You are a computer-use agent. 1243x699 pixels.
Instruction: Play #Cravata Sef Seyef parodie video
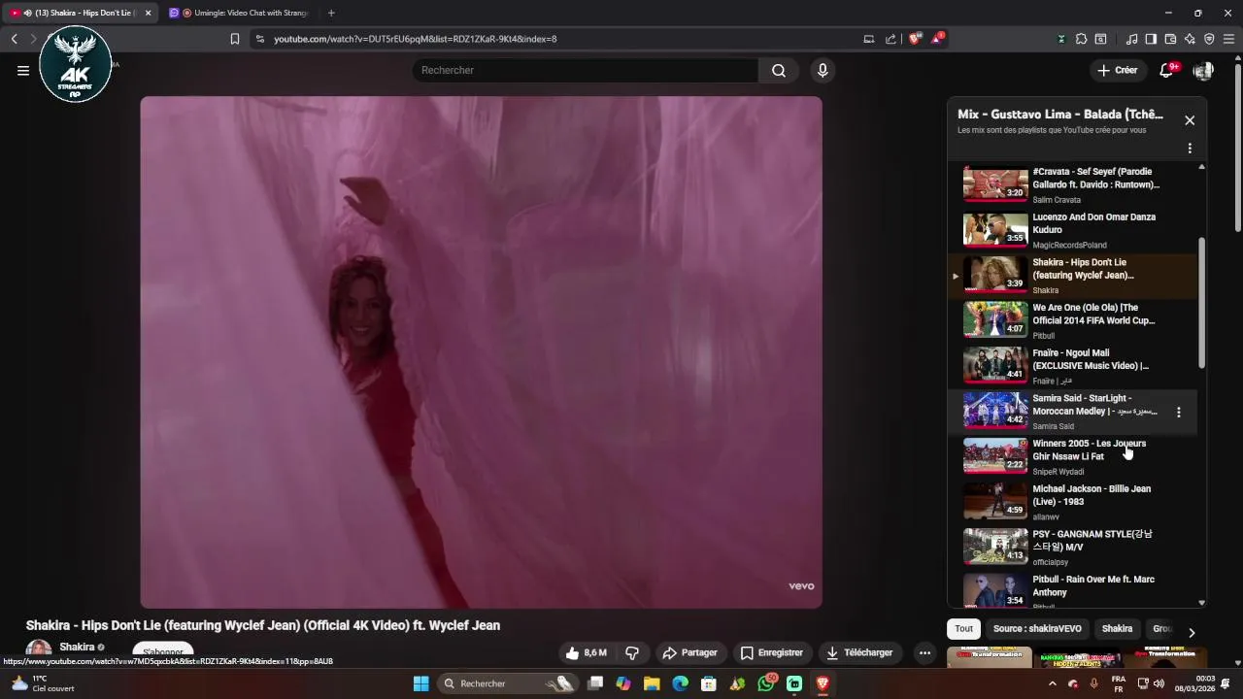(x=1072, y=184)
